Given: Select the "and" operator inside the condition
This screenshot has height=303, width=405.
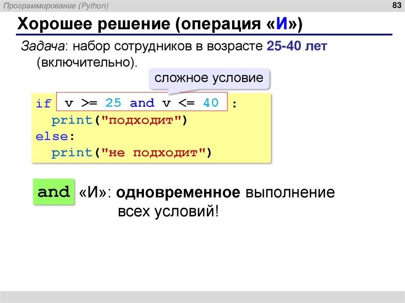Looking at the screenshot, I should pyautogui.click(x=142, y=103).
